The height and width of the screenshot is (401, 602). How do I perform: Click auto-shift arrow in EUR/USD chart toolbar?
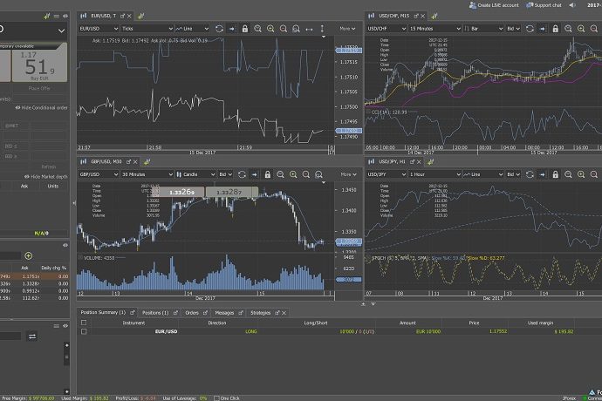click(232, 29)
